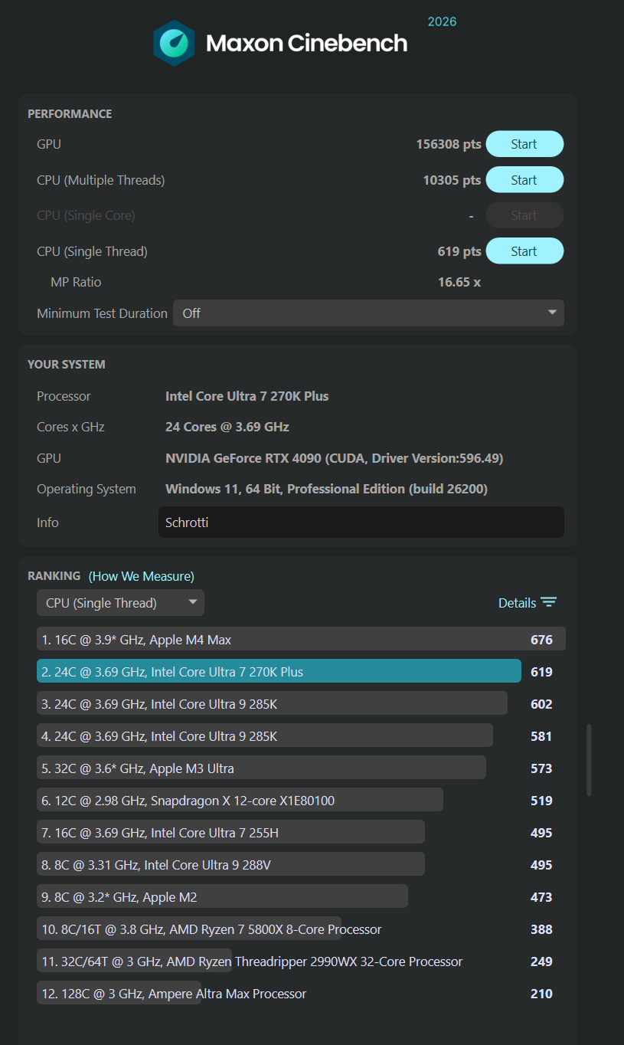Select the Intel Core Ultra 7 270K Plus ranking row
Viewport: 624px width, 1045px height.
click(x=279, y=672)
